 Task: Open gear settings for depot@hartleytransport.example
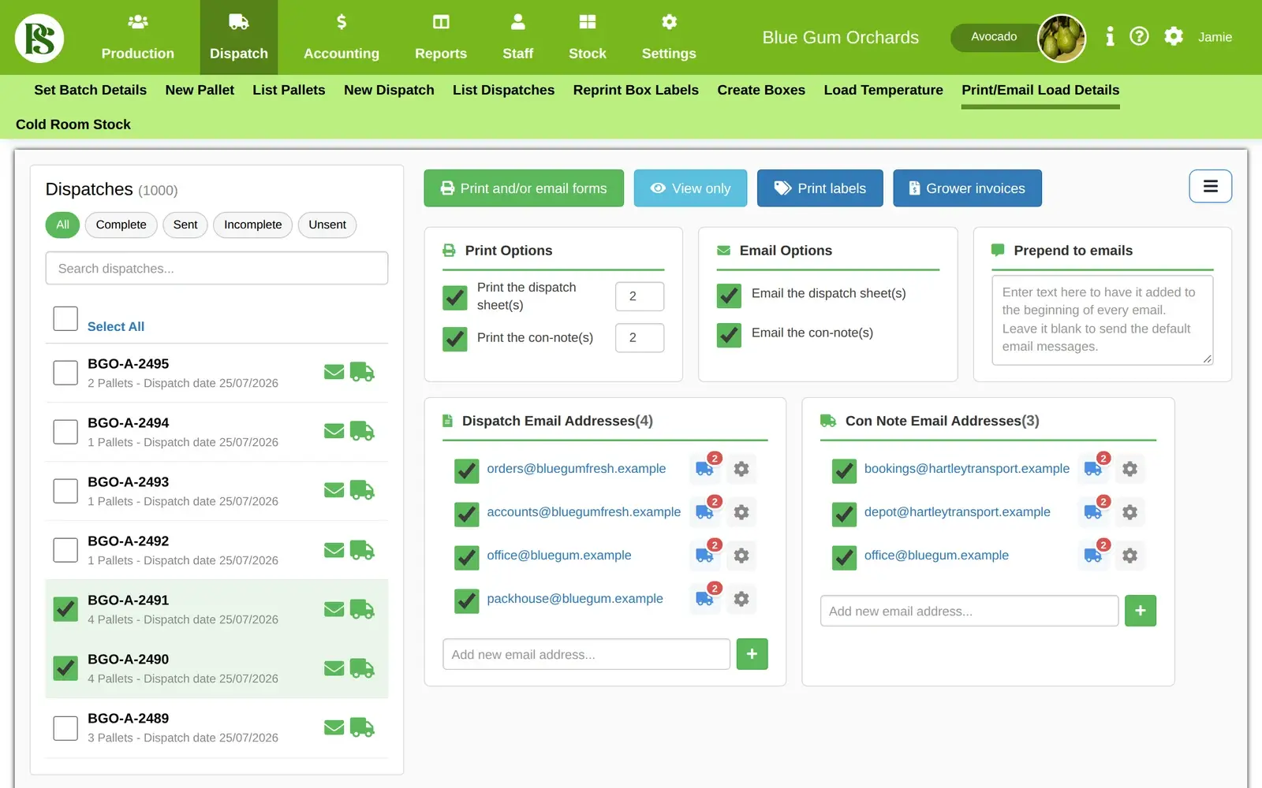1129,512
